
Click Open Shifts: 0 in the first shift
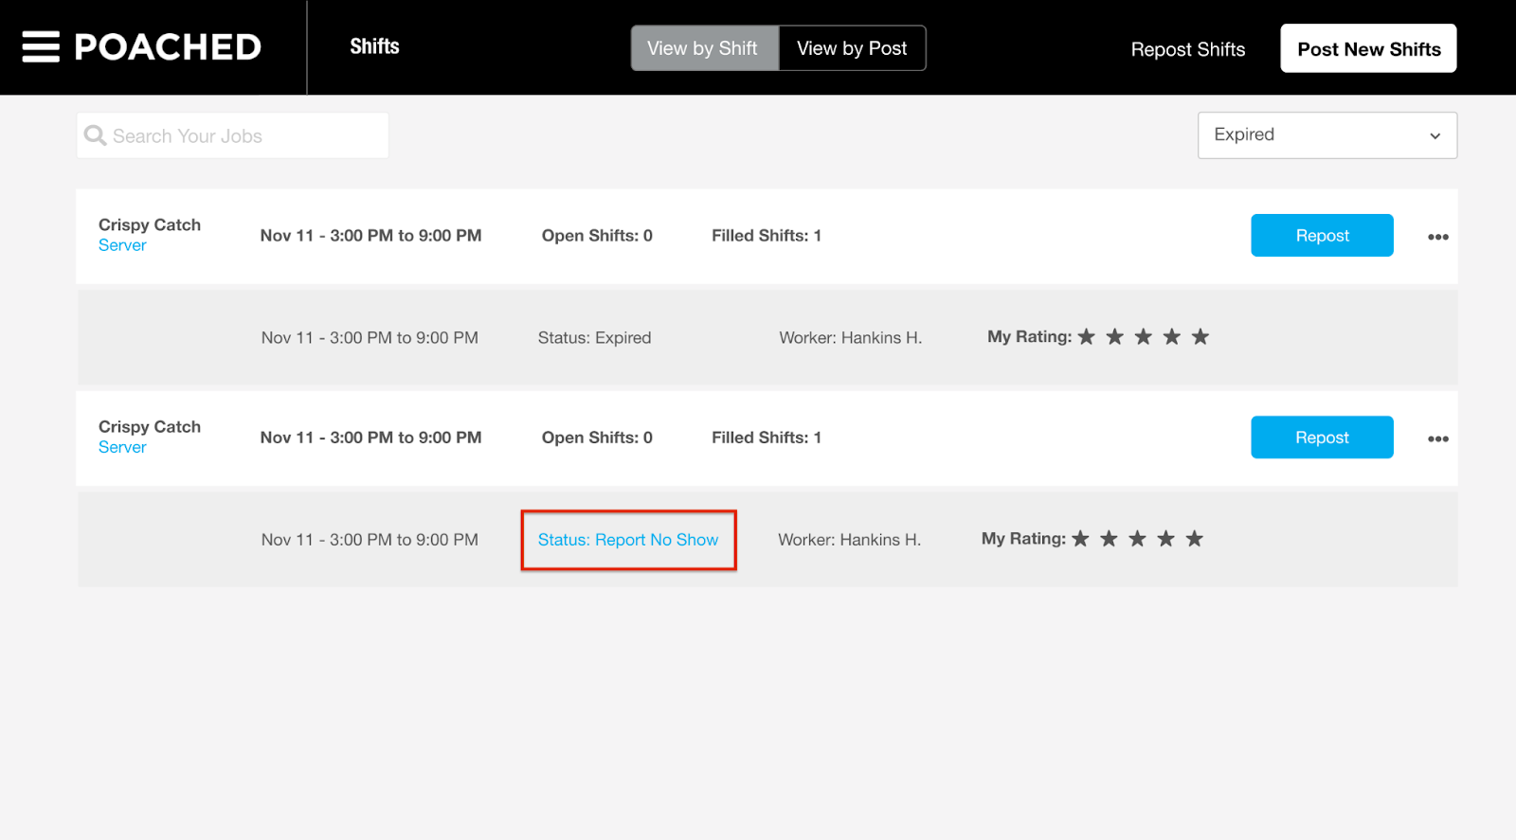597,236
